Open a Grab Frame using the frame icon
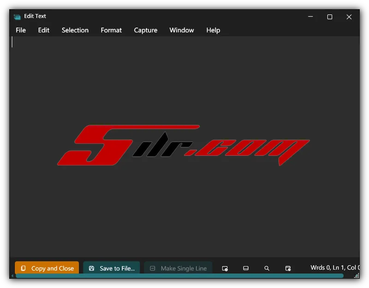Image resolution: width=369 pixels, height=288 pixels. (246, 268)
